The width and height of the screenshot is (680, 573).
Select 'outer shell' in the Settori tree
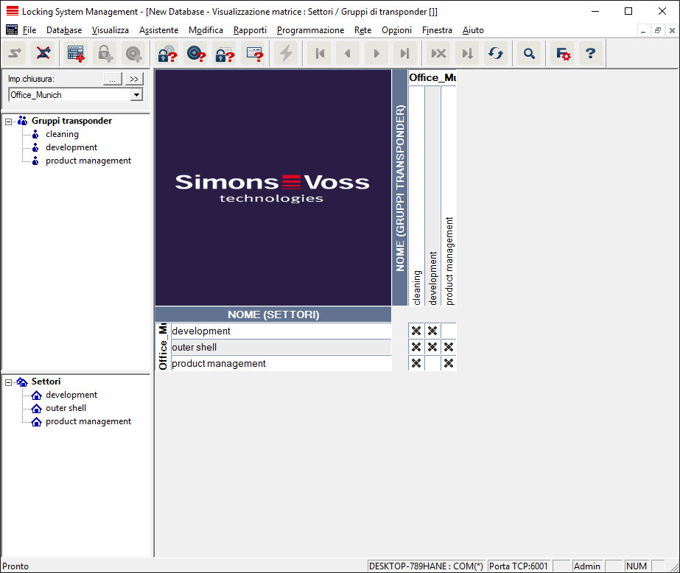coord(66,408)
